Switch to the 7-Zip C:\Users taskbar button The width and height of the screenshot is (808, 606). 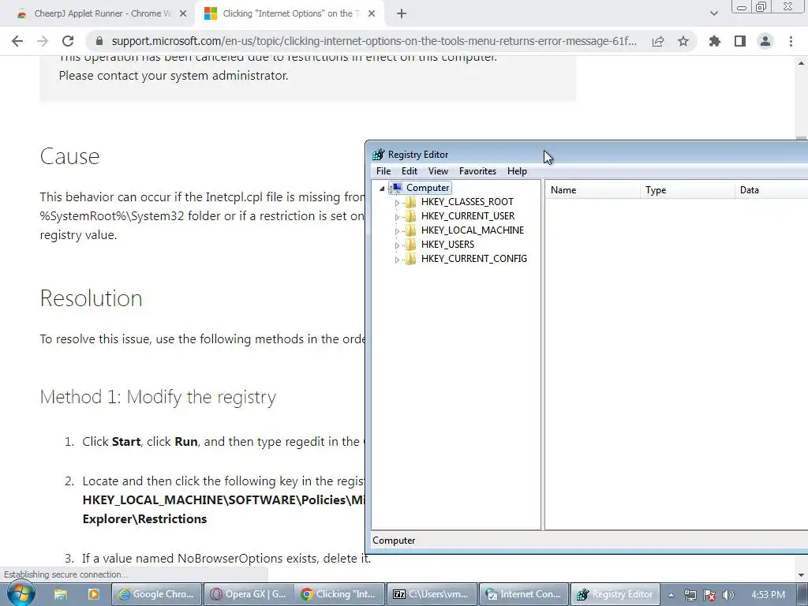point(432,594)
